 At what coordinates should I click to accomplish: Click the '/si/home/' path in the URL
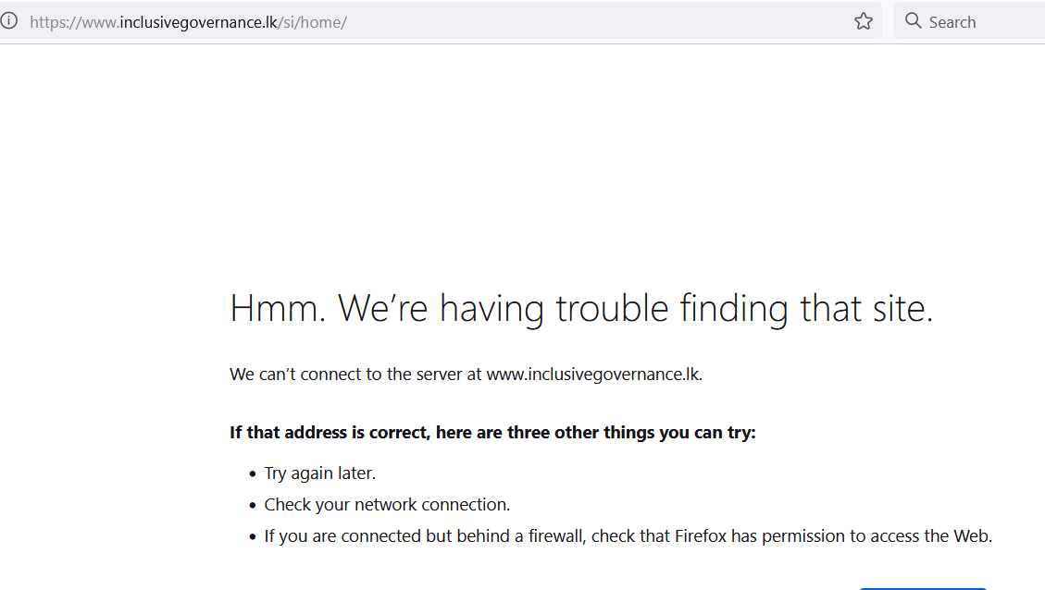pyautogui.click(x=313, y=22)
